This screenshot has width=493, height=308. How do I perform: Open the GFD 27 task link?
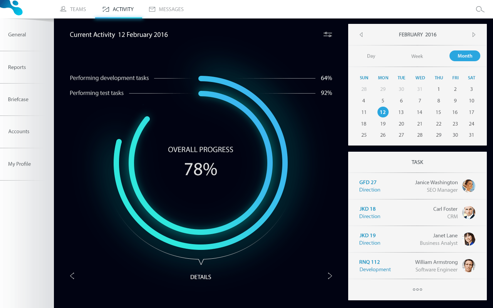[x=368, y=182]
